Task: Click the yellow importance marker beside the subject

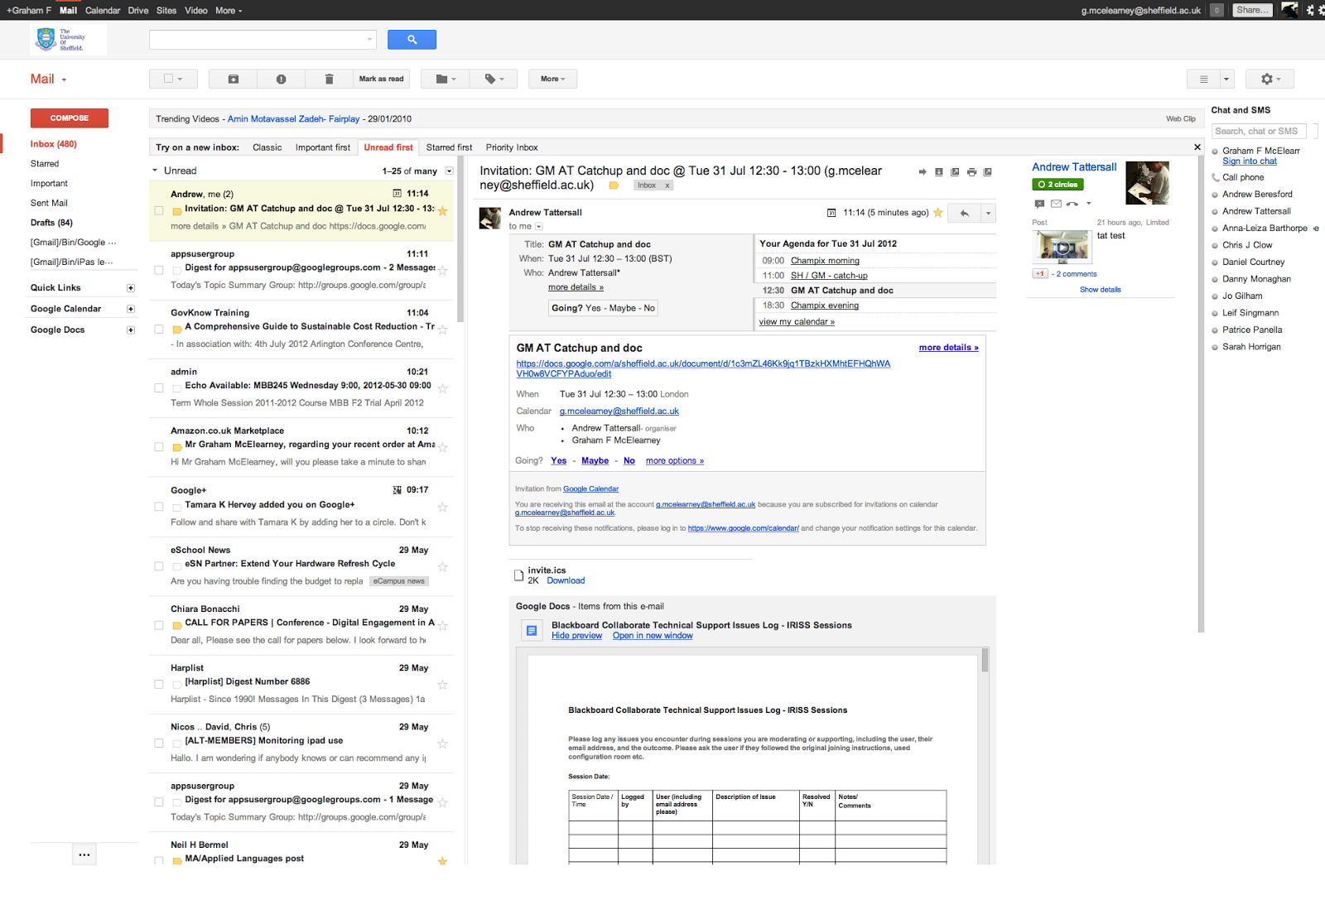Action: point(614,185)
